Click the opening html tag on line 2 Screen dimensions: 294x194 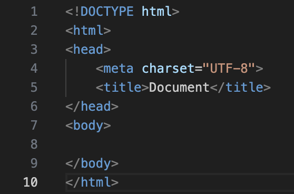click(88, 31)
